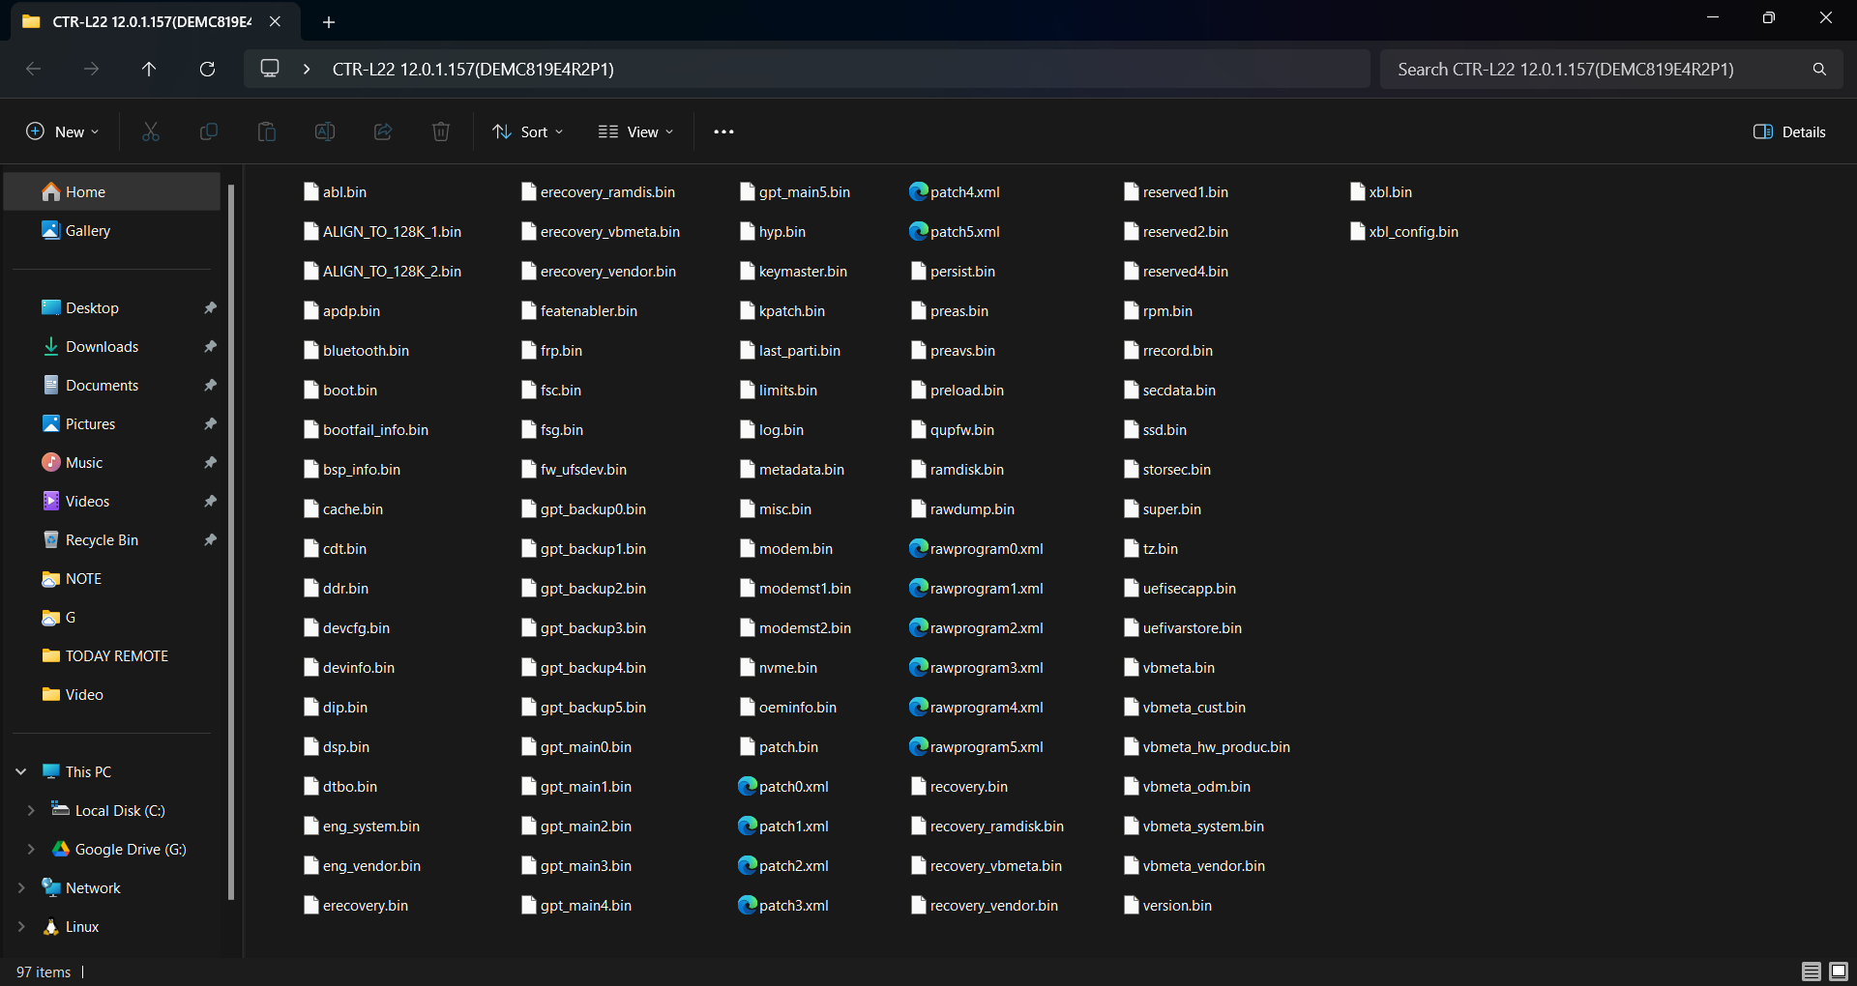Click the search magnifier icon
1857x986 pixels.
pyautogui.click(x=1819, y=69)
